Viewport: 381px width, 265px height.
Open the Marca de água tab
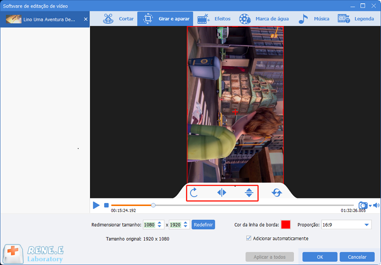(264, 19)
